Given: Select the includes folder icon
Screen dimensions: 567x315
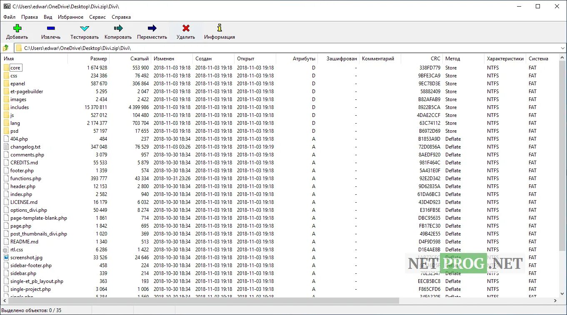Looking at the screenshot, I should coord(6,107).
